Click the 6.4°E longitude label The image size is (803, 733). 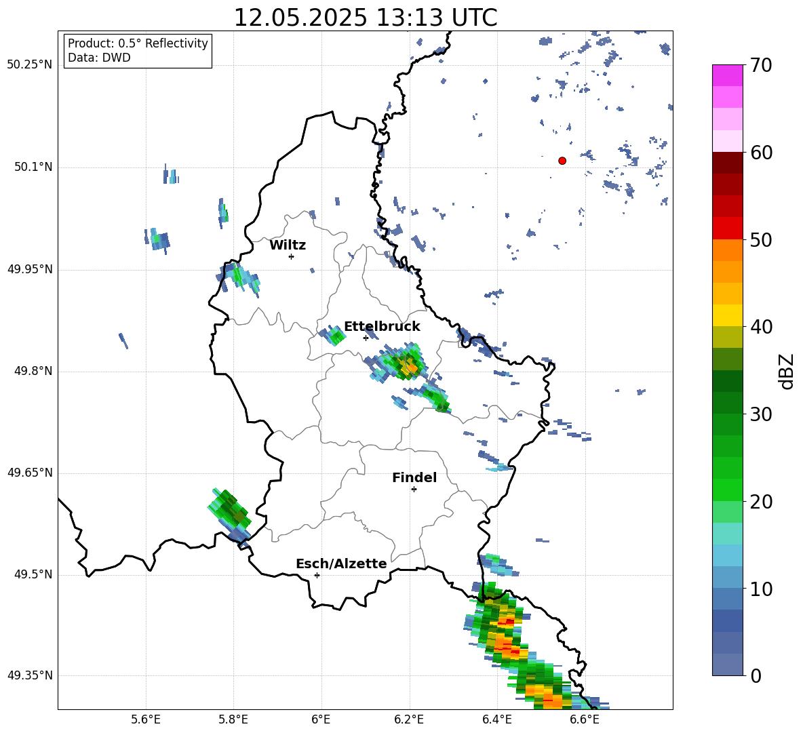(496, 719)
